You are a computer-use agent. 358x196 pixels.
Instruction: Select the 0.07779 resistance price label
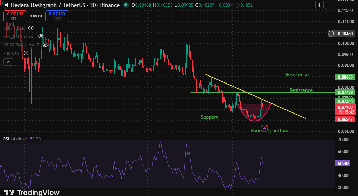pos(345,93)
